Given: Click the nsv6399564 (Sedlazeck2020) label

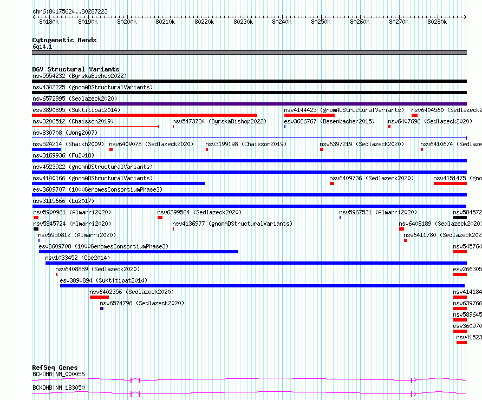Looking at the screenshot, I should point(199,212).
